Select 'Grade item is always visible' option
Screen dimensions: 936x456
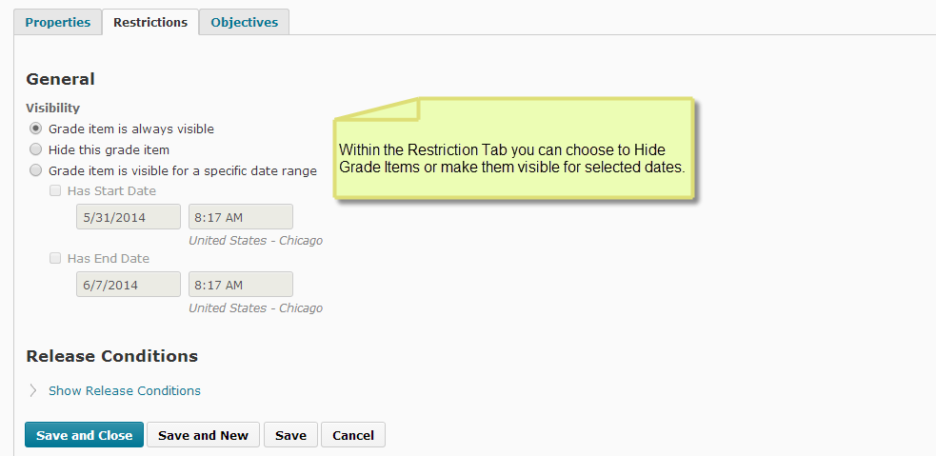(36, 129)
